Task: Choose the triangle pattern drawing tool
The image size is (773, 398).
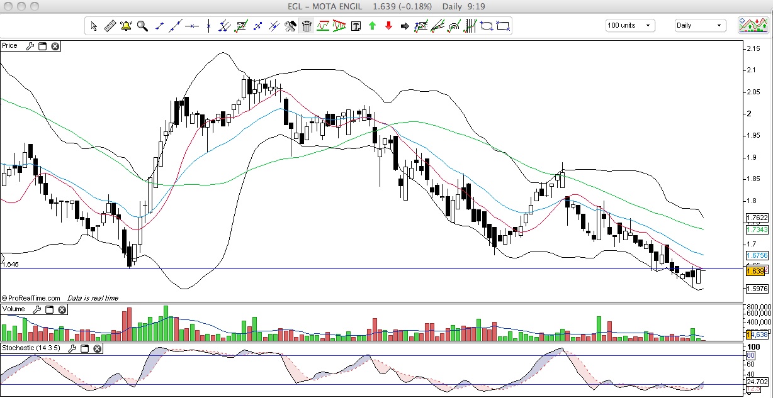Action: [x=339, y=26]
